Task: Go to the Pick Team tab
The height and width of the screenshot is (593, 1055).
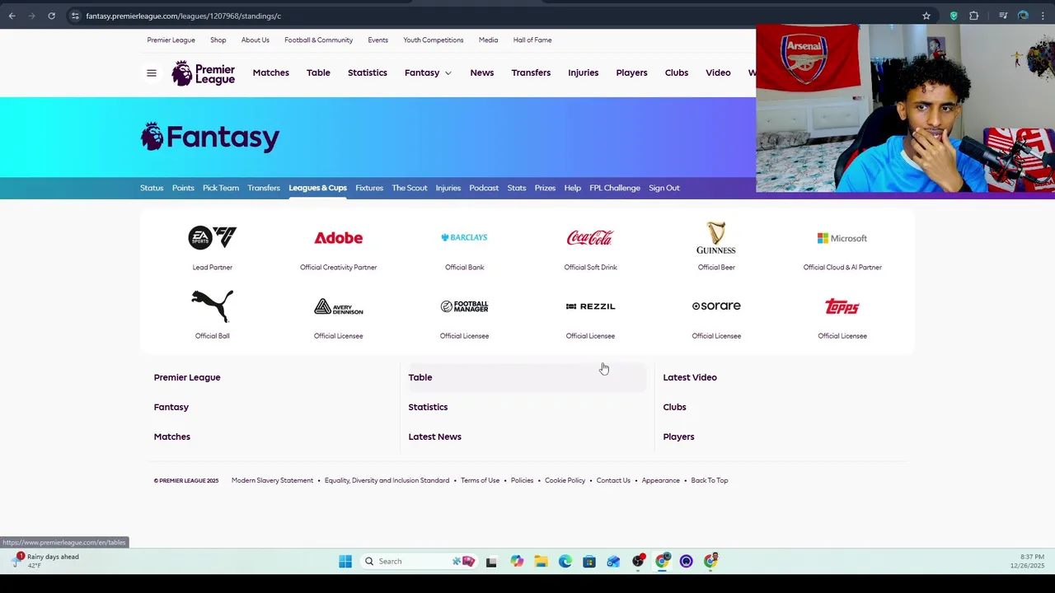Action: tap(221, 188)
